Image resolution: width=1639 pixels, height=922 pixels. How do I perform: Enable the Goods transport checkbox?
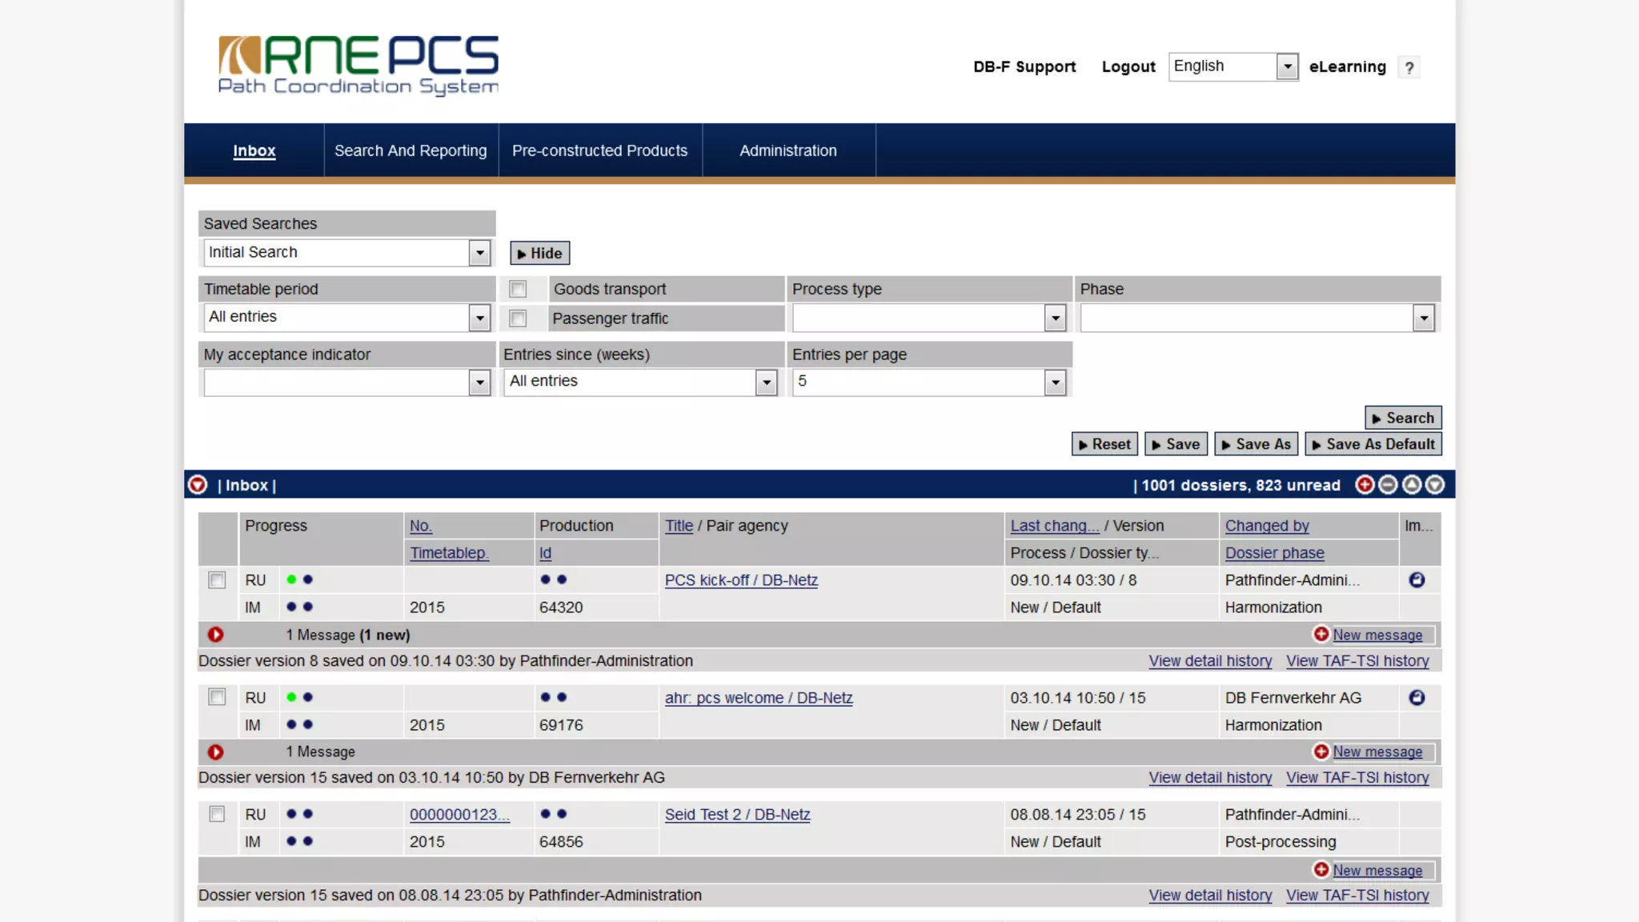coord(518,289)
